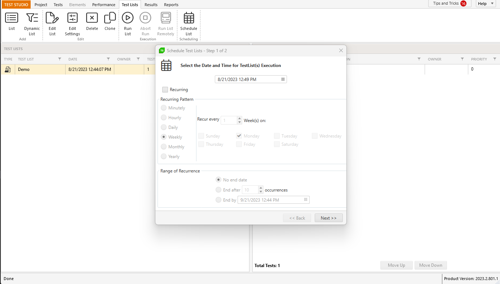Open date picker for execution date field
This screenshot has height=284, width=500.
coord(283,79)
